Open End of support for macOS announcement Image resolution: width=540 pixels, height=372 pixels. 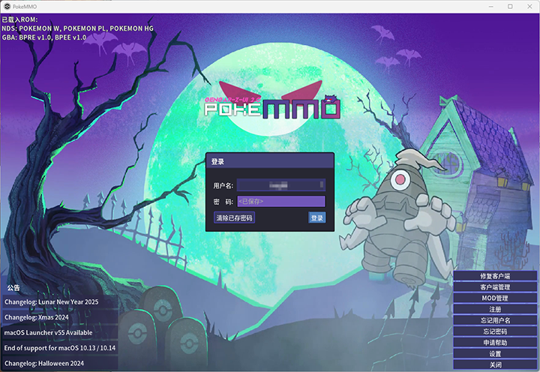click(x=60, y=348)
